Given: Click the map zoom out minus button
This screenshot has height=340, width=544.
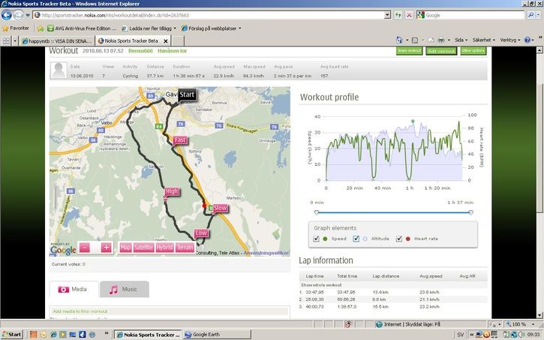Looking at the screenshot, I should (x=85, y=248).
